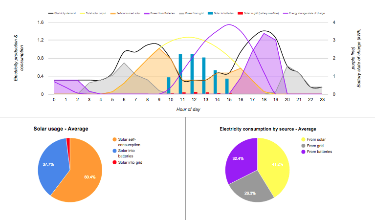Click the blue Solar into batteries legend dot

click(115, 153)
